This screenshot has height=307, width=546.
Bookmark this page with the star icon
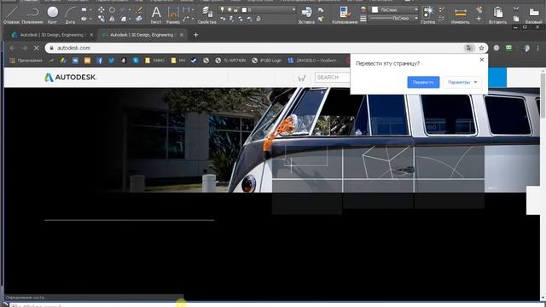pyautogui.click(x=481, y=48)
